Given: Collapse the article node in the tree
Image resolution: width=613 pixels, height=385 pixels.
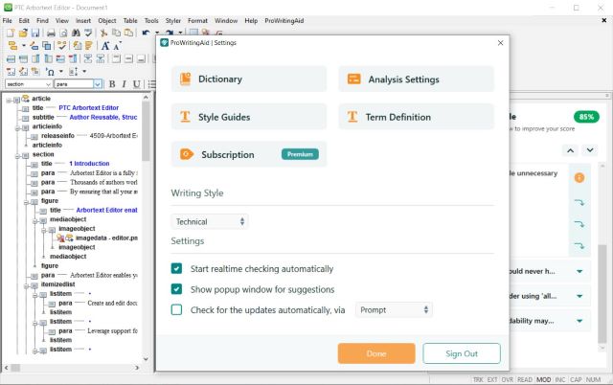Looking at the screenshot, I should tap(9, 100).
